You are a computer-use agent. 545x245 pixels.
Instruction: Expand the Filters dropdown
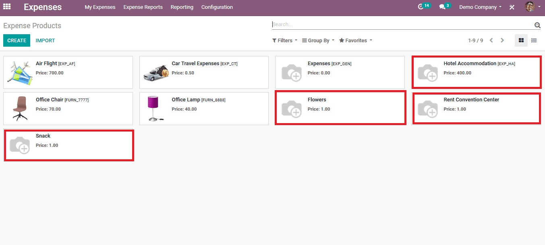(285, 40)
